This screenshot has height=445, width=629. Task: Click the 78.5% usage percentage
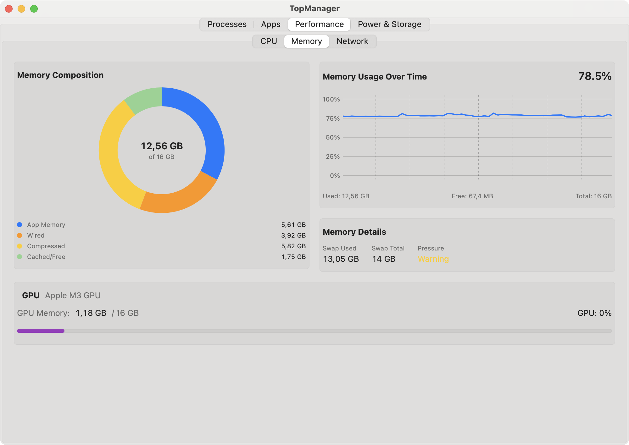point(594,76)
